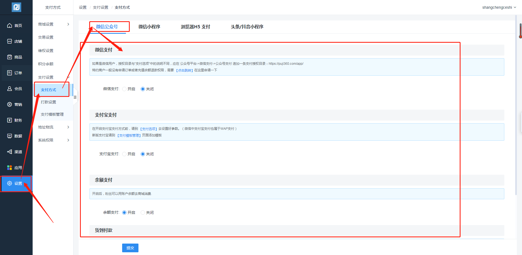Disable 余额支付 with 关闭 radio
The image size is (522, 255).
click(x=143, y=213)
